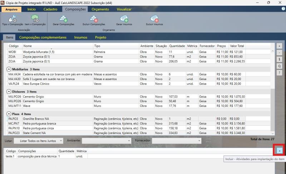Select the State Cement NA row
Viewport: 286px width, 174px height.
point(139,133)
